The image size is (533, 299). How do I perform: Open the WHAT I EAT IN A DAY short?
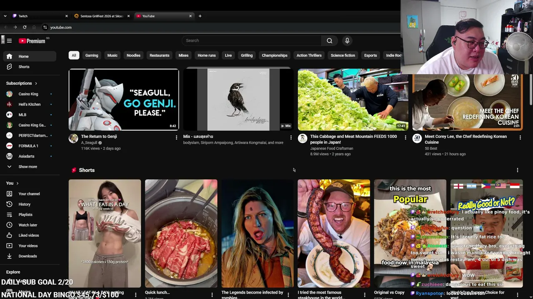105,233
